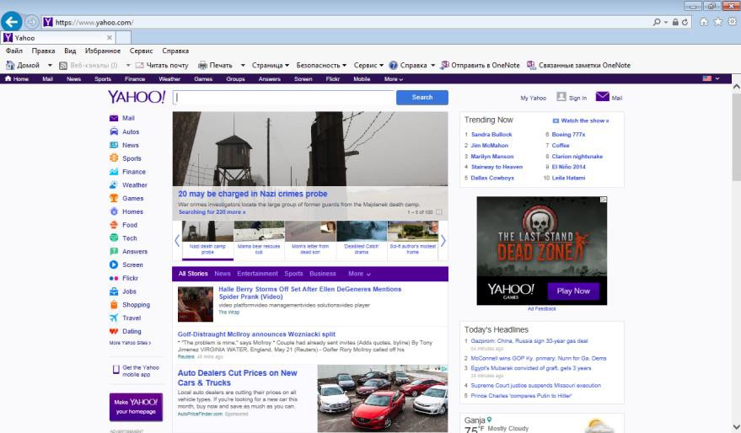Open Favorites star icon

pos(718,22)
